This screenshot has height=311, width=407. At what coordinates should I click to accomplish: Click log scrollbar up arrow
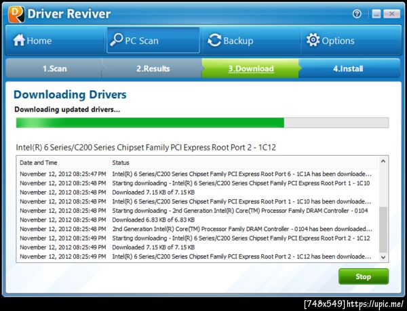pos(383,161)
